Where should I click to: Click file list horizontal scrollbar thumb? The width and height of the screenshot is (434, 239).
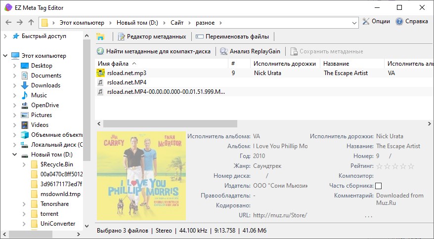tap(170, 123)
